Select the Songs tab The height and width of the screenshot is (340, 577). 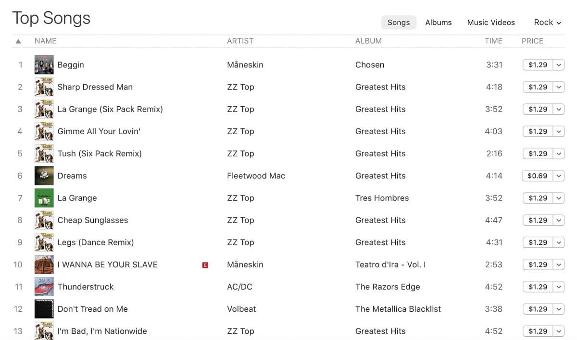pos(399,23)
